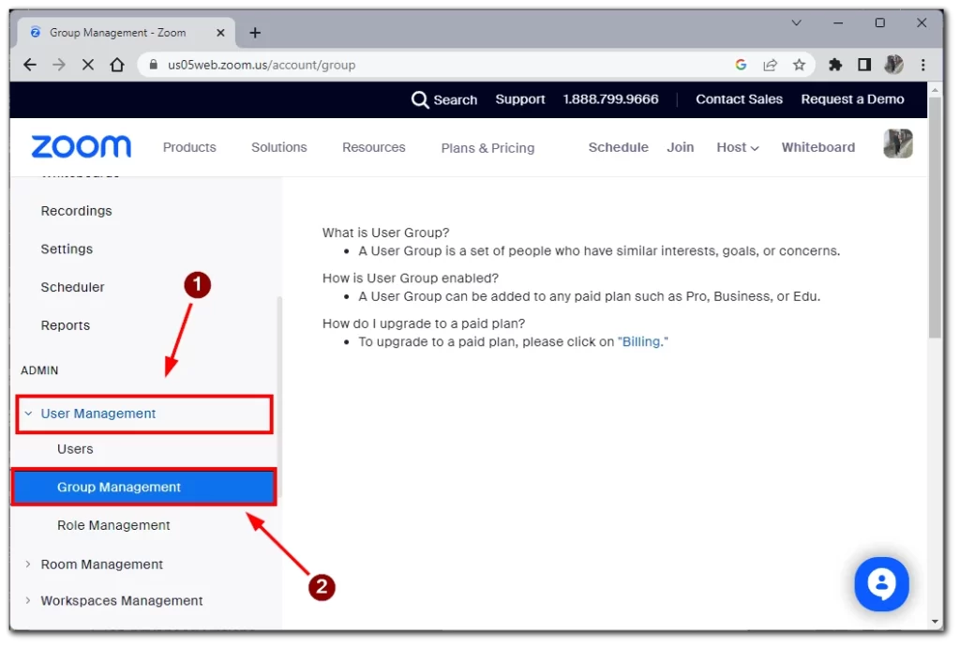Go back using the browser back arrow
Image resolution: width=960 pixels, height=647 pixels.
[29, 65]
